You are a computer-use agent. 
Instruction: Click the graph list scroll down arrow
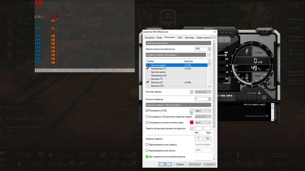[x=209, y=86]
